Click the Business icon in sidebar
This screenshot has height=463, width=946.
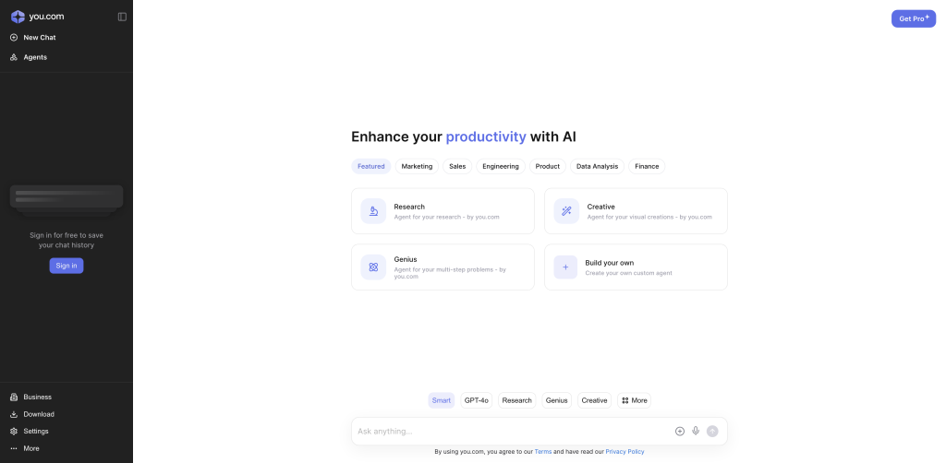[14, 397]
